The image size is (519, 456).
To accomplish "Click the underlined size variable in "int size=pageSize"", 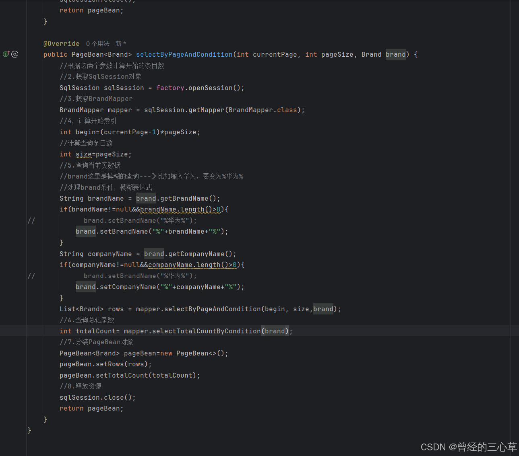I will 84,154.
